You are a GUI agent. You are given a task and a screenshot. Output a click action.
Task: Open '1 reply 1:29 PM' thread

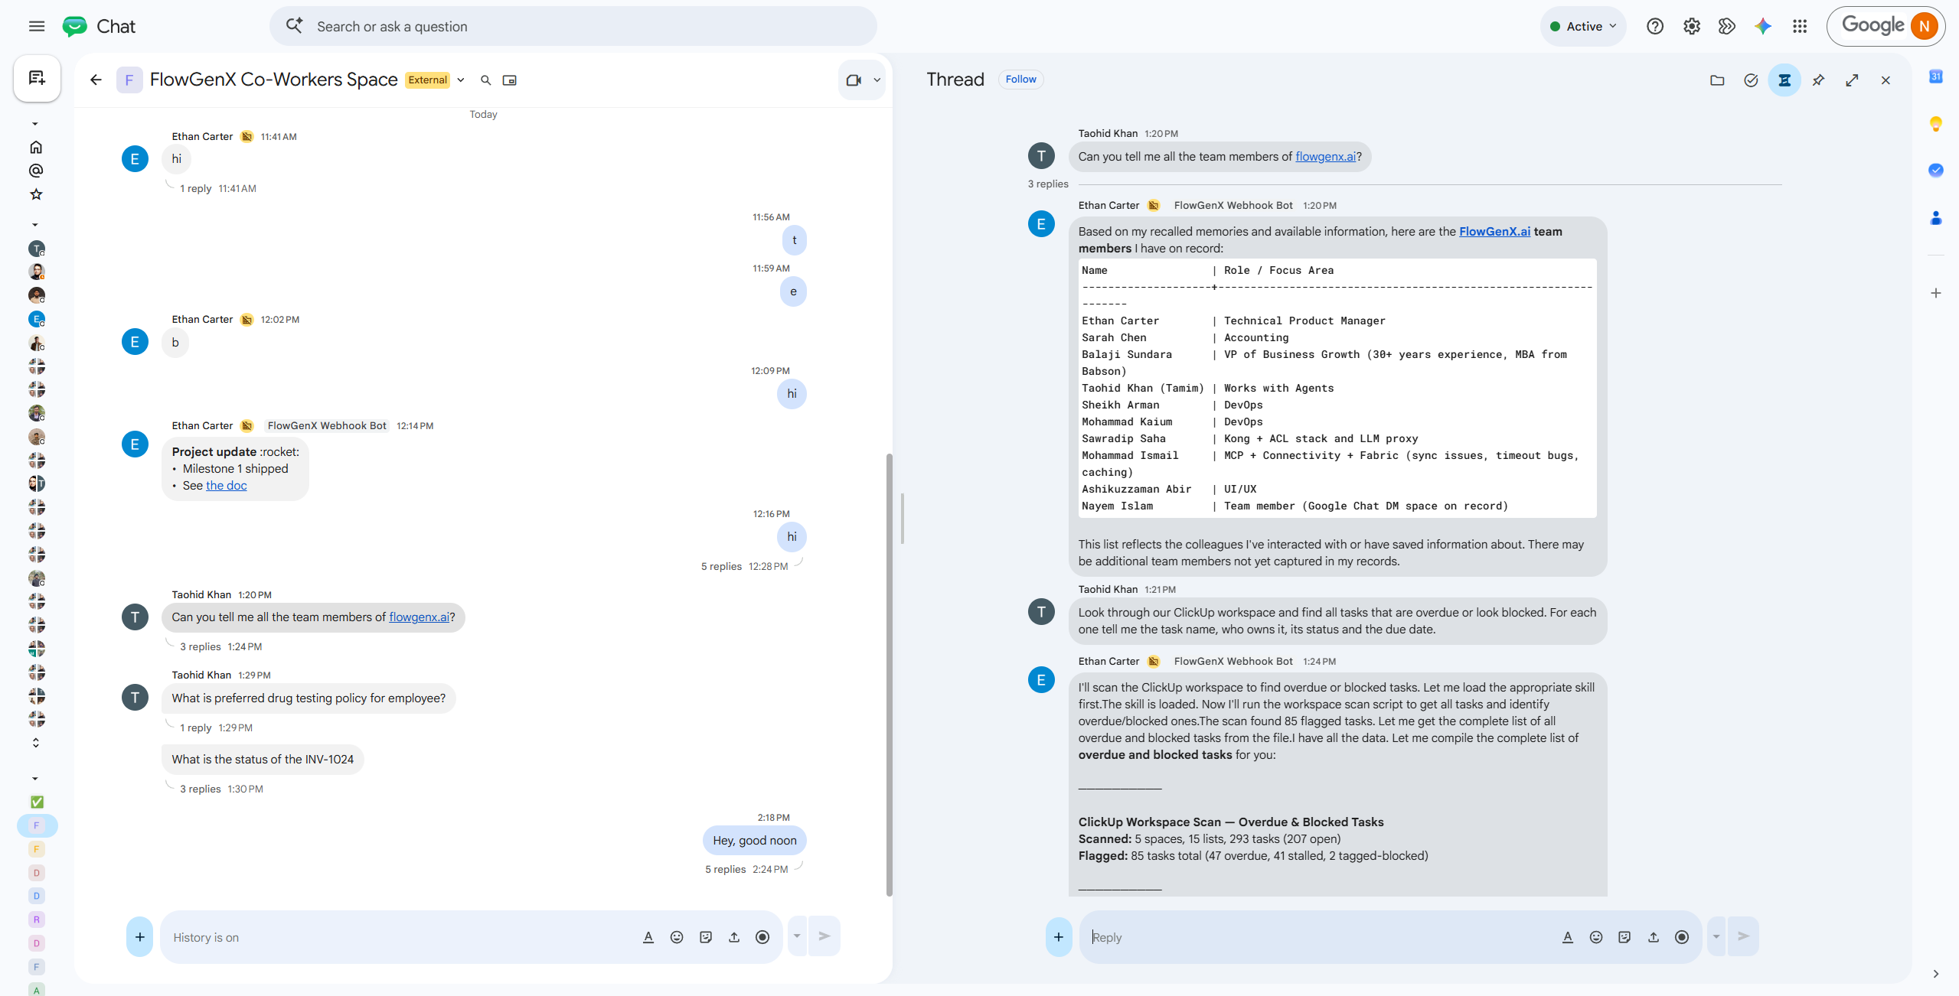(x=216, y=728)
